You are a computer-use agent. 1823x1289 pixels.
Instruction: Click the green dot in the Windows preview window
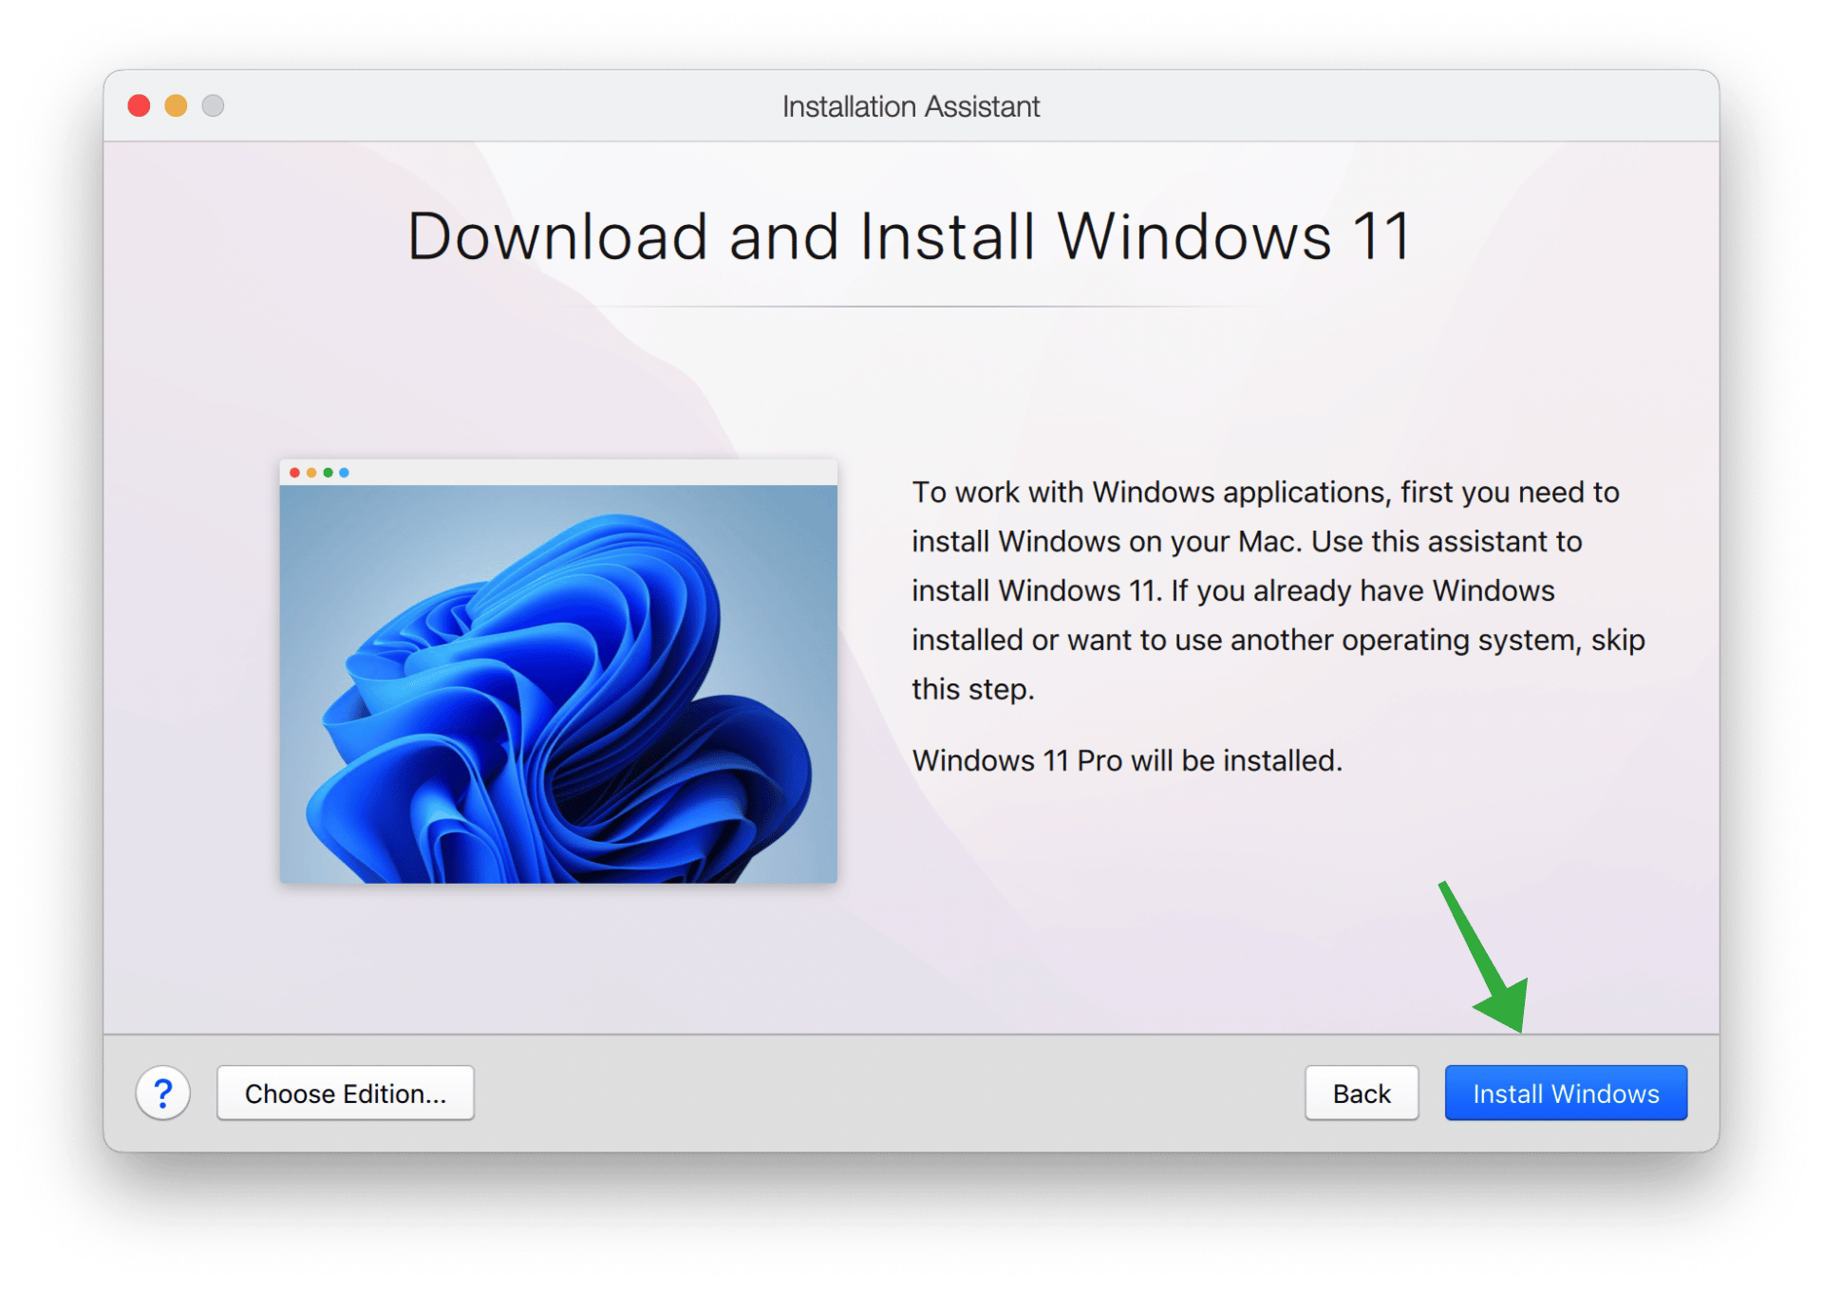(328, 472)
